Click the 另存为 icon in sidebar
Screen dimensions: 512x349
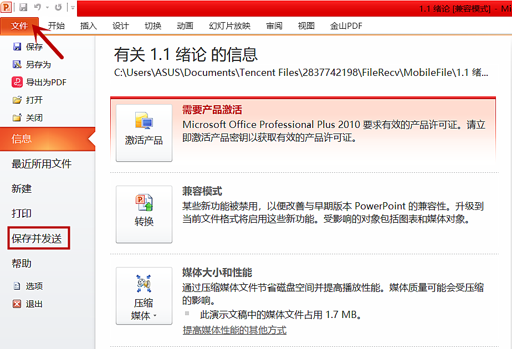[x=17, y=64]
